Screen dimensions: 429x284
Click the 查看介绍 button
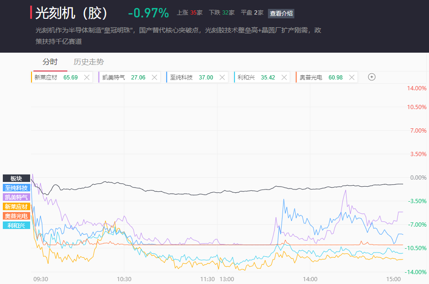click(x=281, y=13)
